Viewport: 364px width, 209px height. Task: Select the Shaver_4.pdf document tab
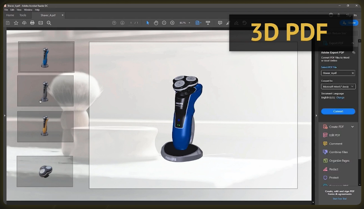coord(48,15)
